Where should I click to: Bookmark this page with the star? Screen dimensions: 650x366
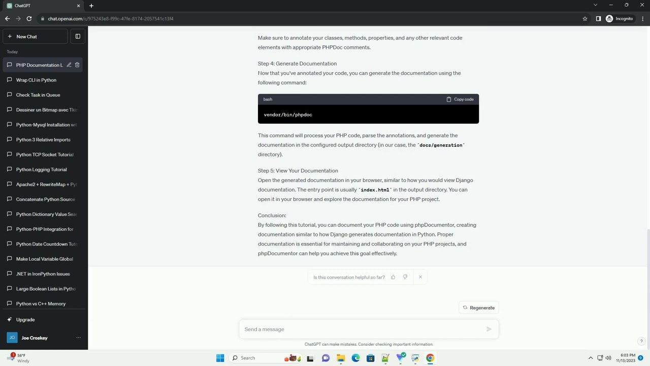[585, 19]
